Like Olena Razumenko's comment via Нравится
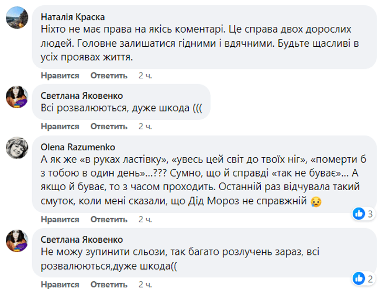 tap(60, 219)
